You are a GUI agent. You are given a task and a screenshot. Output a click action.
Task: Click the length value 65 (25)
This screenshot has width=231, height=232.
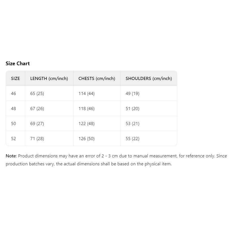coord(37,94)
